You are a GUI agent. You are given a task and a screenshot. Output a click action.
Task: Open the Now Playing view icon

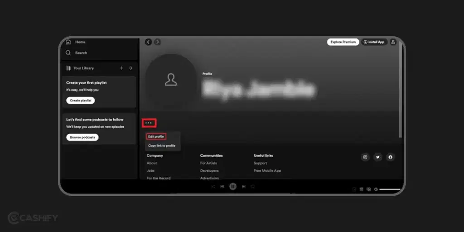pyautogui.click(x=354, y=189)
